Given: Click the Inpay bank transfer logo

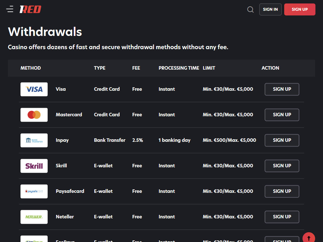Looking at the screenshot, I should click(x=34, y=140).
